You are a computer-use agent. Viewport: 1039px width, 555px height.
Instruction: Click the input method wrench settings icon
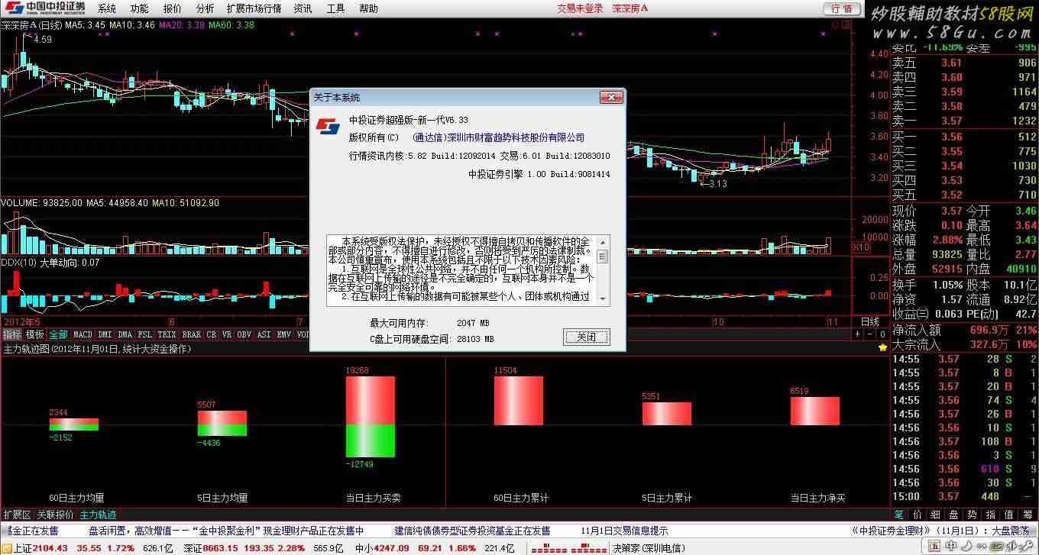coord(1026,546)
